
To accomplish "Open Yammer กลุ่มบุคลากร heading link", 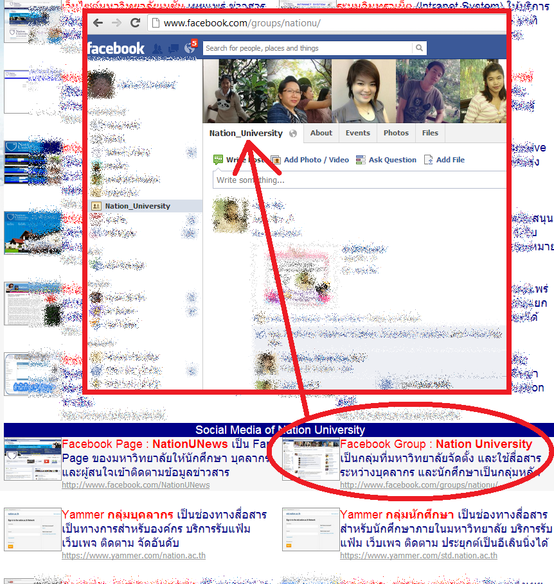I will [118, 515].
